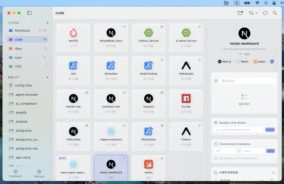Open config-files in the sidebar
This screenshot has width=284, height=184.
coord(27,85)
